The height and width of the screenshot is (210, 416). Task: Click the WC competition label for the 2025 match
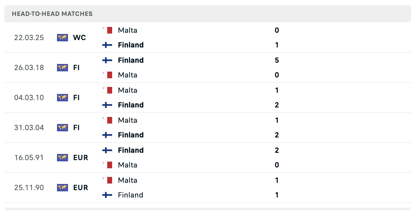79,37
